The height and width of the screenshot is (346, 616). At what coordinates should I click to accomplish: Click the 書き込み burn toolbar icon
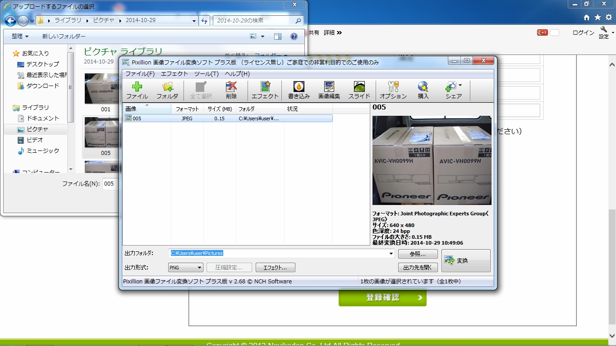(x=299, y=91)
